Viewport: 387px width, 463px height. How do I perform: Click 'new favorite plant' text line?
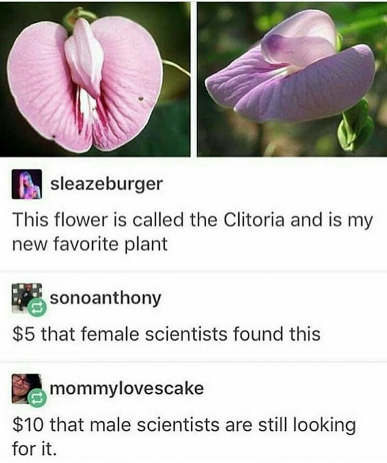[90, 245]
